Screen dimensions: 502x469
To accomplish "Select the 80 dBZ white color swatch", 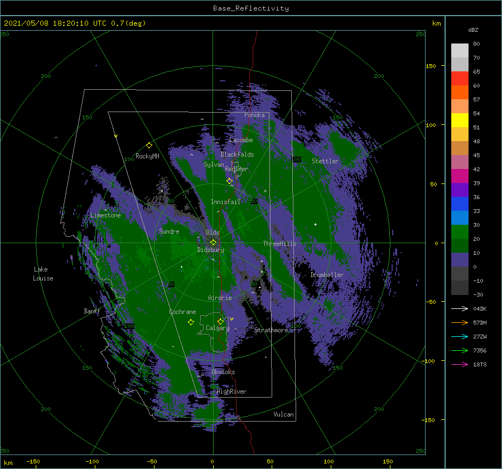I will pos(460,50).
